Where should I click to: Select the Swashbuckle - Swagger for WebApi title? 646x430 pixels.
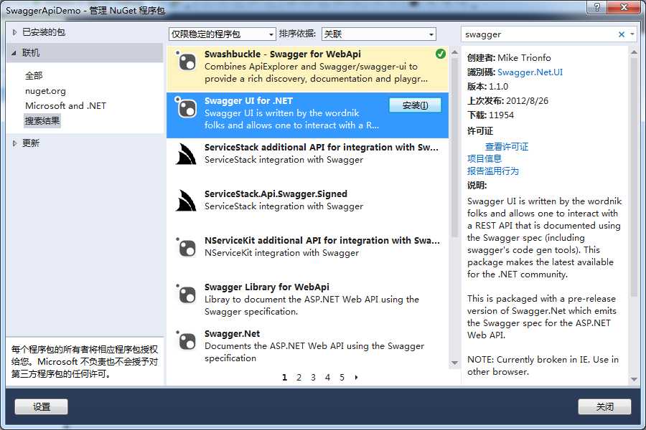pos(283,54)
